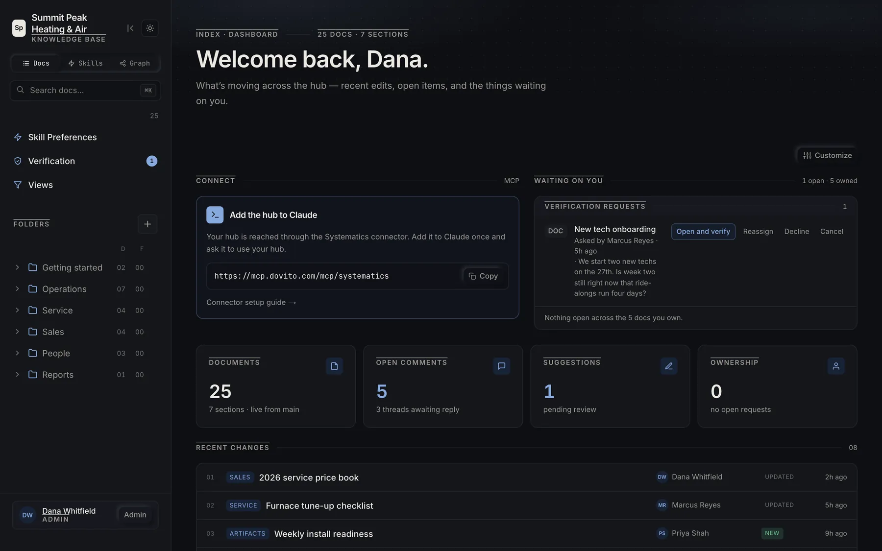The height and width of the screenshot is (551, 882).
Task: Open the Connector setup guide link
Action: click(251, 302)
